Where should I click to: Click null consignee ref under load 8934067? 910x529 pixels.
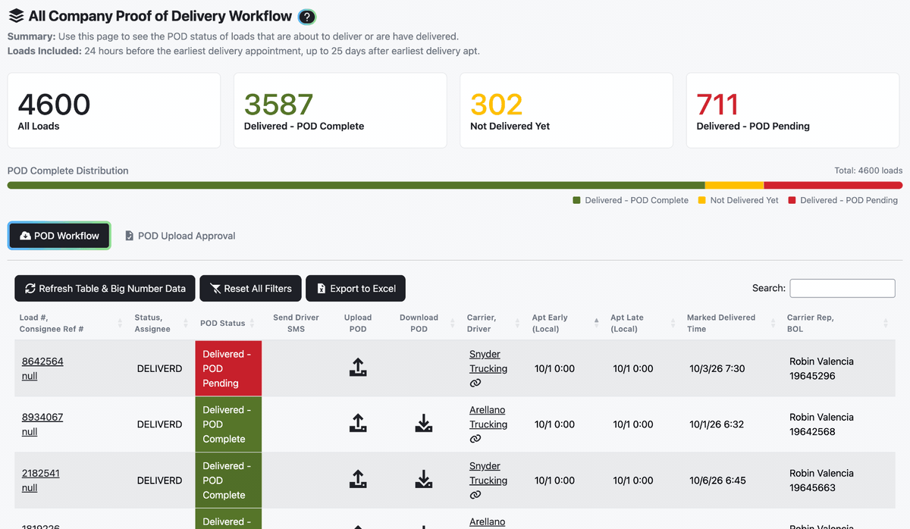(x=30, y=432)
